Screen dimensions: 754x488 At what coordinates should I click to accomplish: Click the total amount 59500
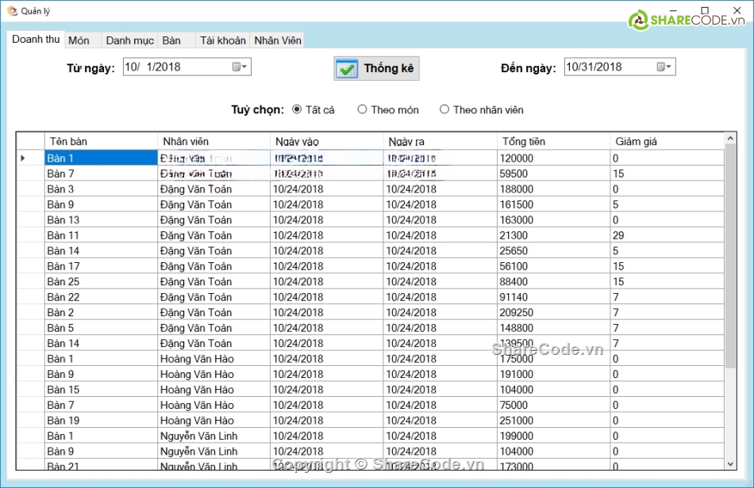pos(553,173)
